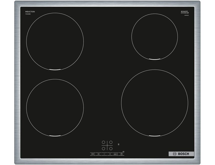Open the timer using the clock icon

[x=121, y=154]
